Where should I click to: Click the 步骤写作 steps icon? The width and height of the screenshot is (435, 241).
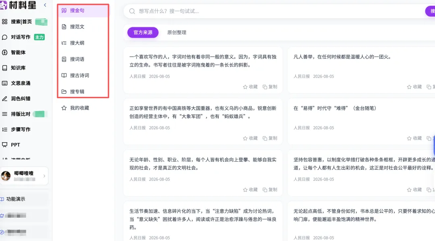pos(5,130)
